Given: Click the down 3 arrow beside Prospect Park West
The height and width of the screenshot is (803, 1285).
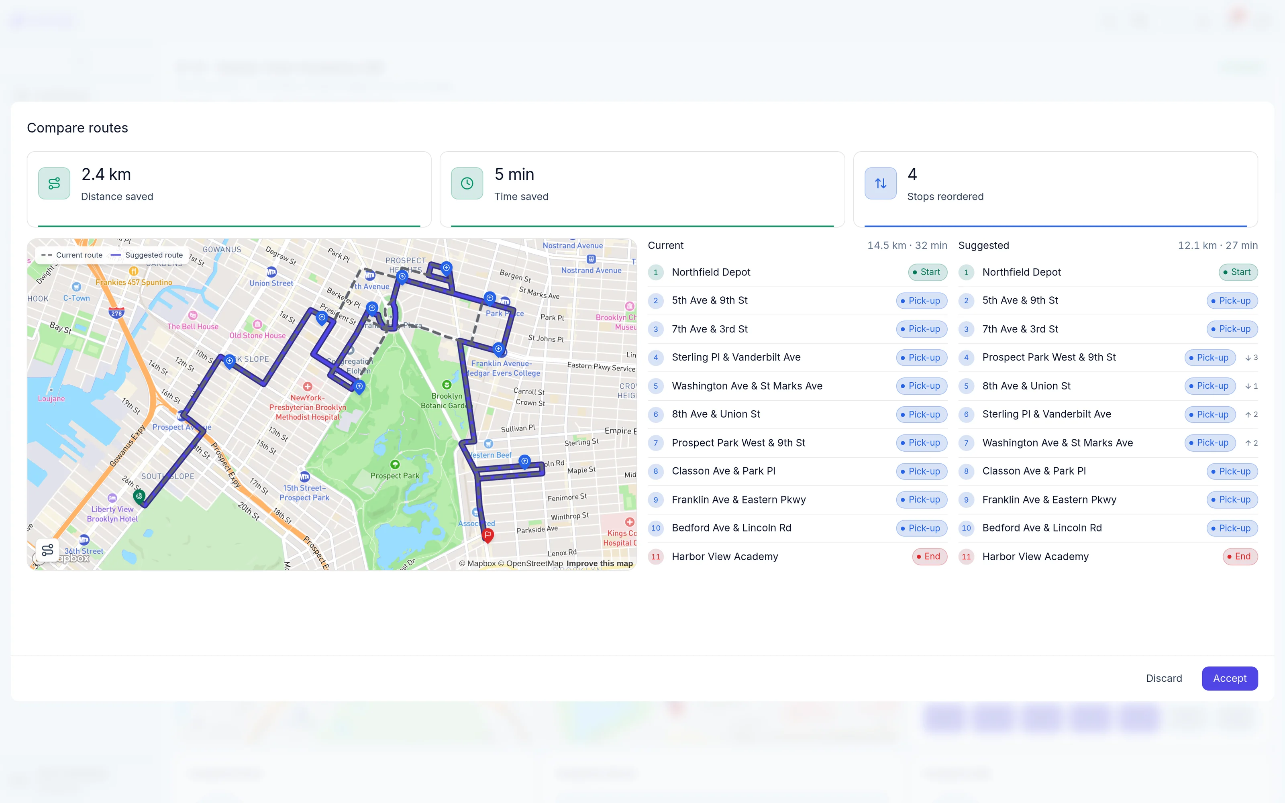Looking at the screenshot, I should 1251,357.
